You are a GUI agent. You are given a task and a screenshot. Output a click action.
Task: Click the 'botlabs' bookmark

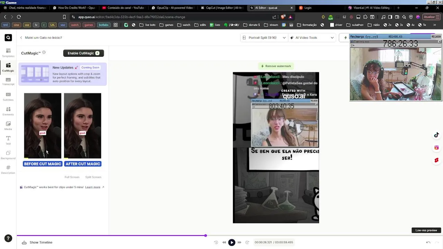click(x=103, y=25)
